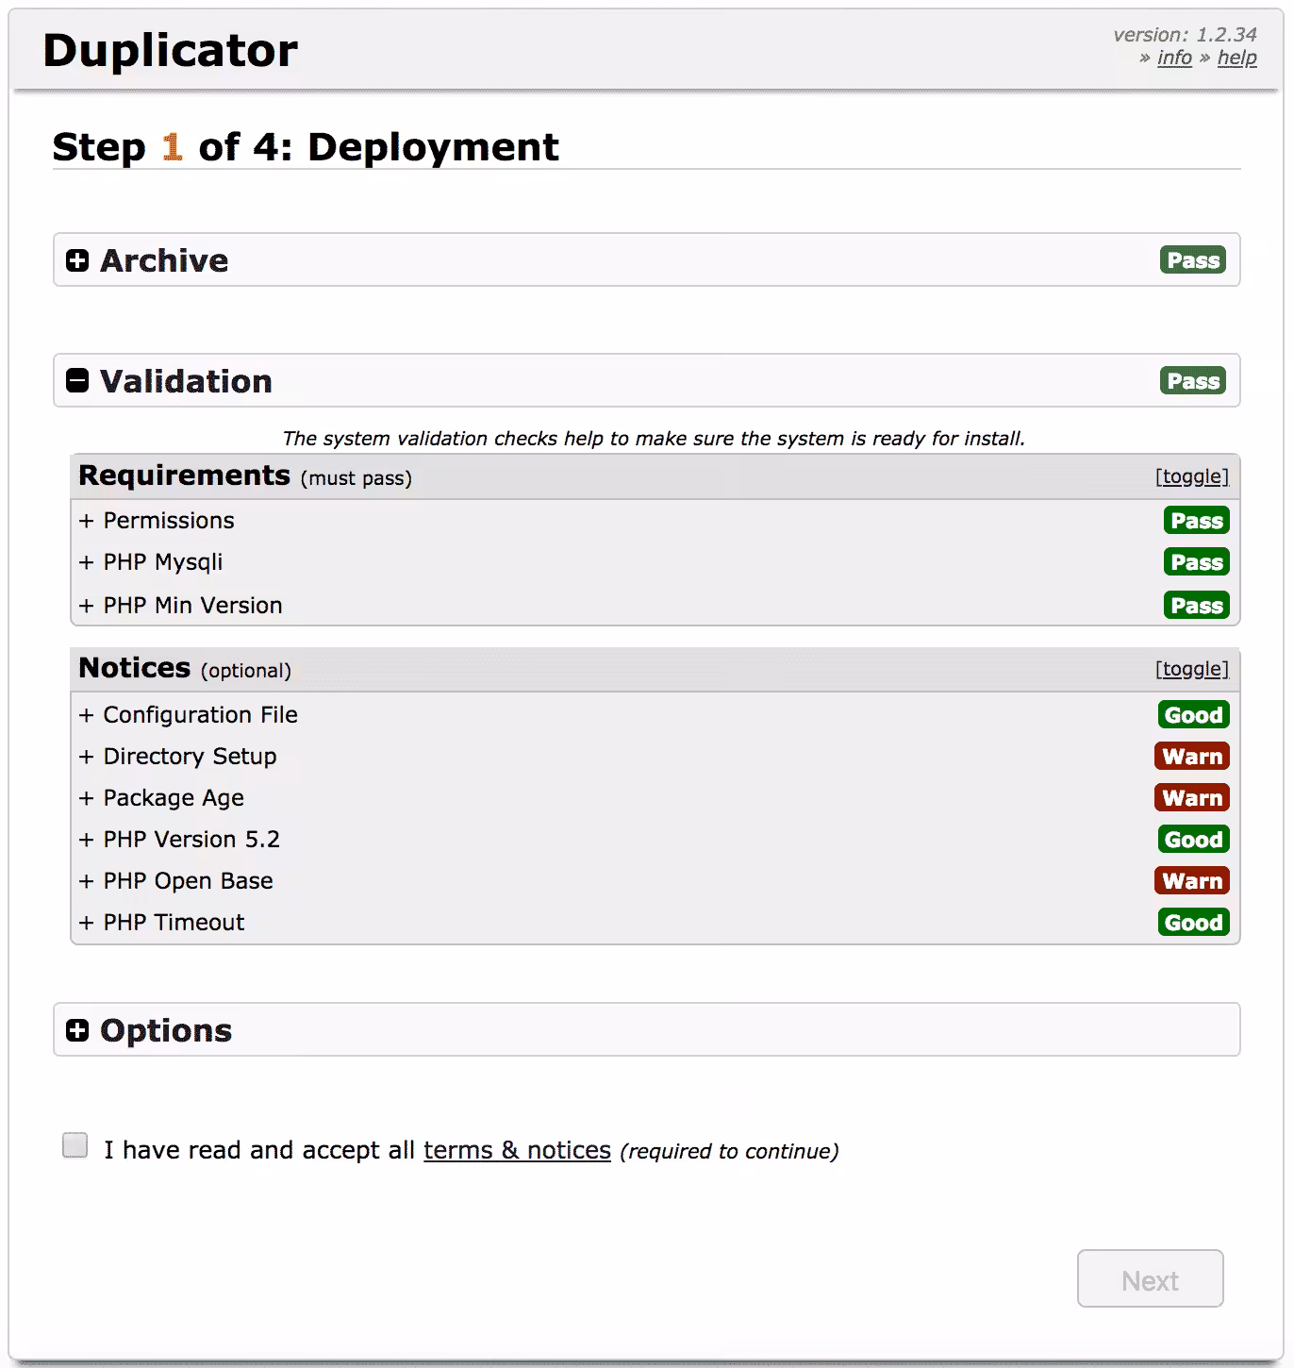Click the PHP Min Version Pass badge

tap(1197, 606)
